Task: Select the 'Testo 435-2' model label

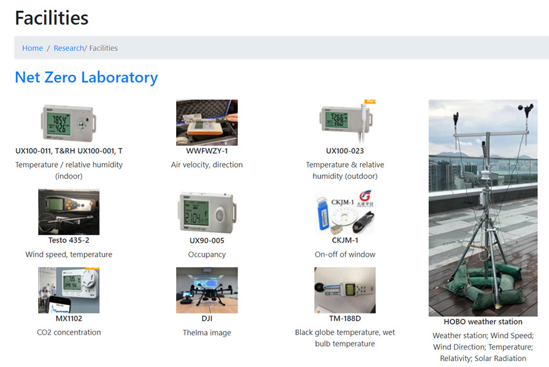Action: click(x=68, y=240)
